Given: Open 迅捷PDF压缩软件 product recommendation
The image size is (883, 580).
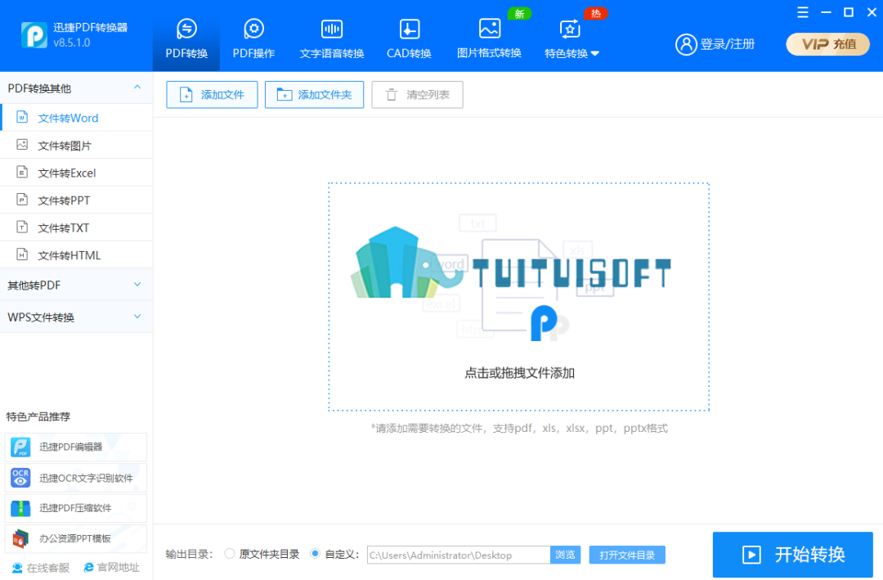Looking at the screenshot, I should click(x=76, y=508).
